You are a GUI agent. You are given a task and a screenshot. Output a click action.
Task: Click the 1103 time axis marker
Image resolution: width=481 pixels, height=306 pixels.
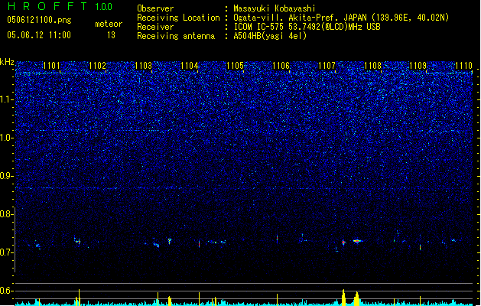(143, 66)
